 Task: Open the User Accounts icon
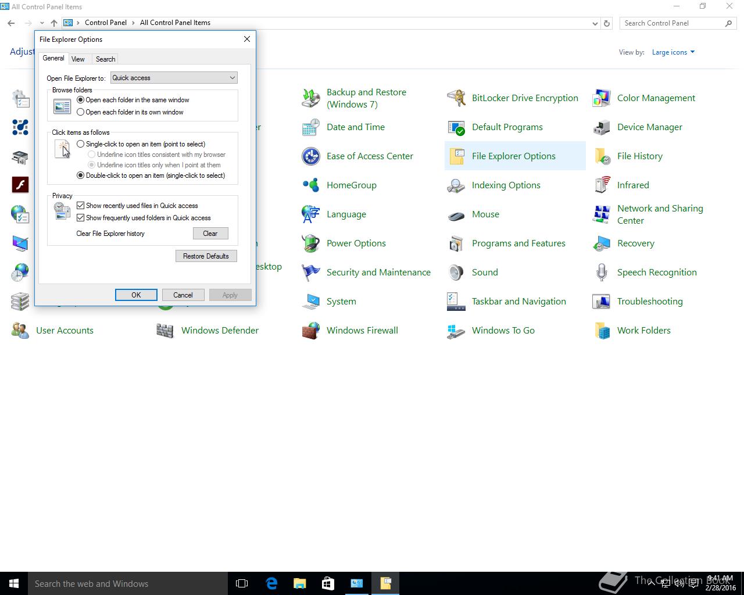tap(20, 331)
